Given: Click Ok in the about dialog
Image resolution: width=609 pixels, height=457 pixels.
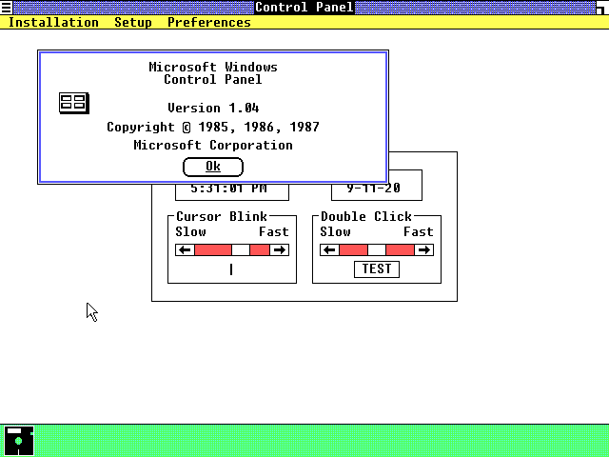Looking at the screenshot, I should (213, 167).
